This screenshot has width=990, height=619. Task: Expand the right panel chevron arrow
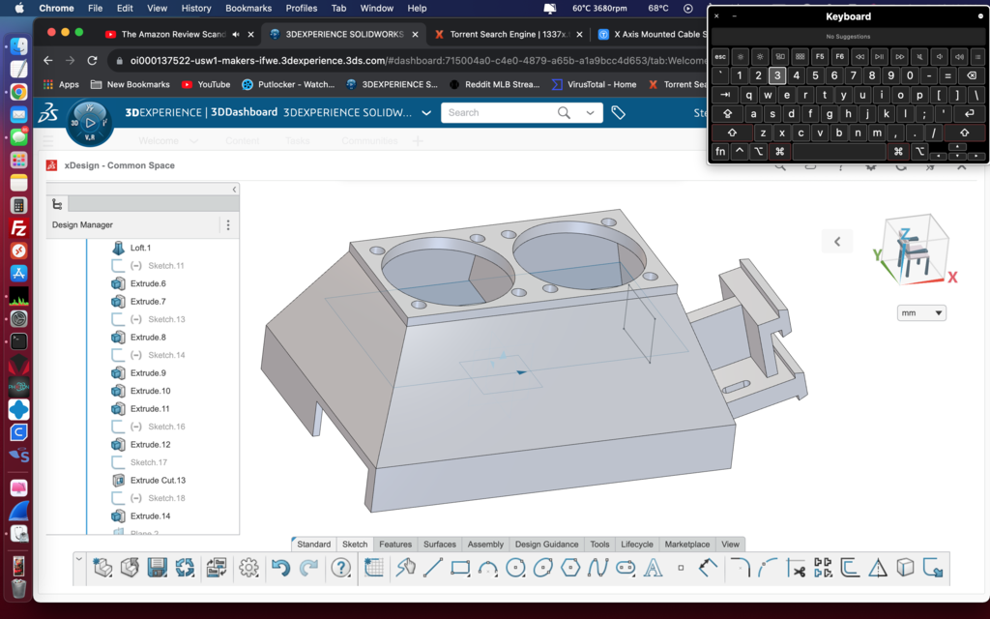837,241
